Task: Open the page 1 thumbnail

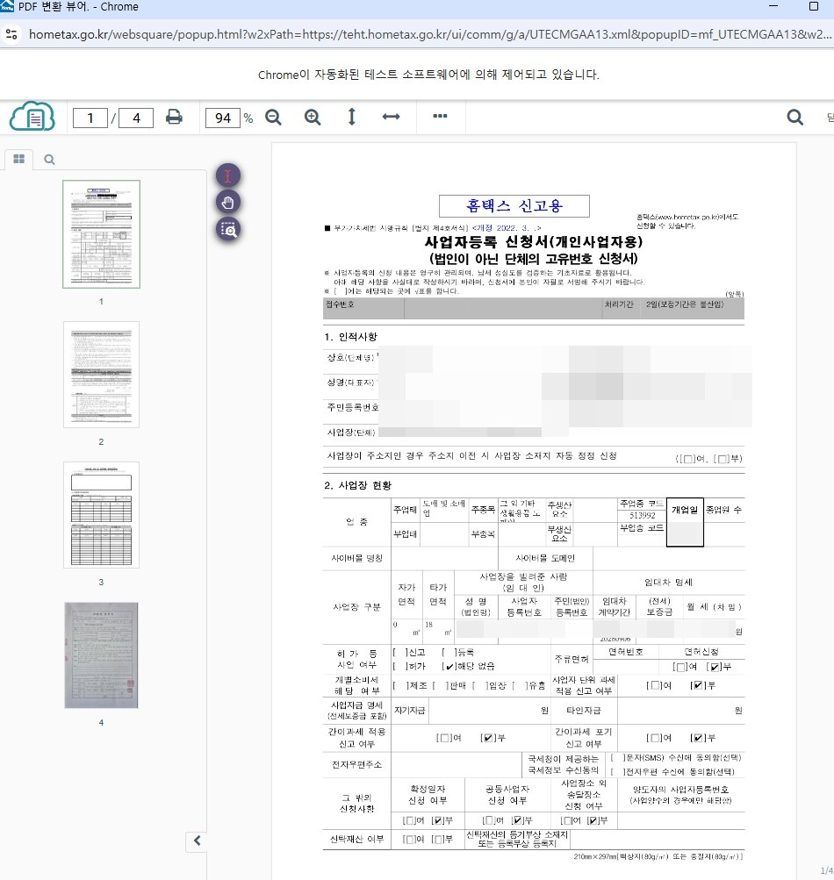Action: (x=101, y=234)
